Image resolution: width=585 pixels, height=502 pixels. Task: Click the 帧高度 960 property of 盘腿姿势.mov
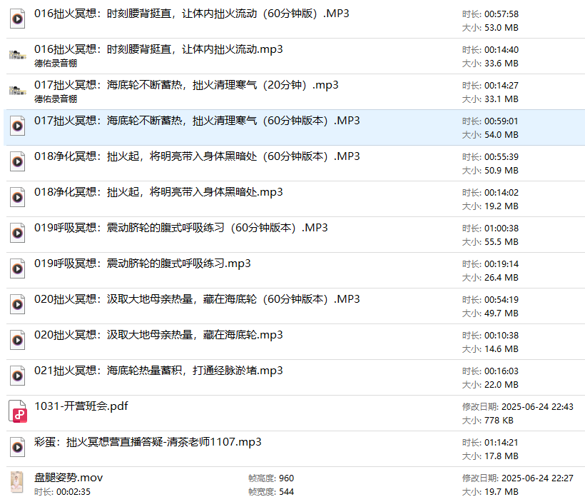(x=271, y=478)
